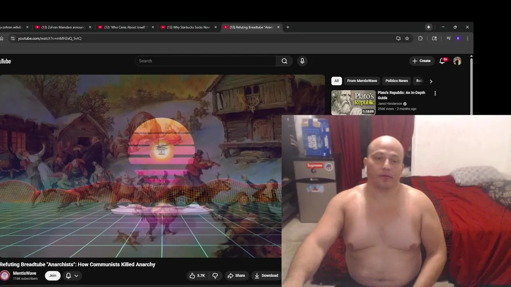Open the MentisWave channel name link
511x287 pixels.
pos(25,273)
